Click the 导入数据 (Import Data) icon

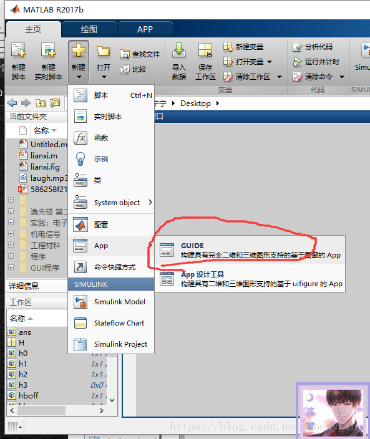[x=178, y=50]
